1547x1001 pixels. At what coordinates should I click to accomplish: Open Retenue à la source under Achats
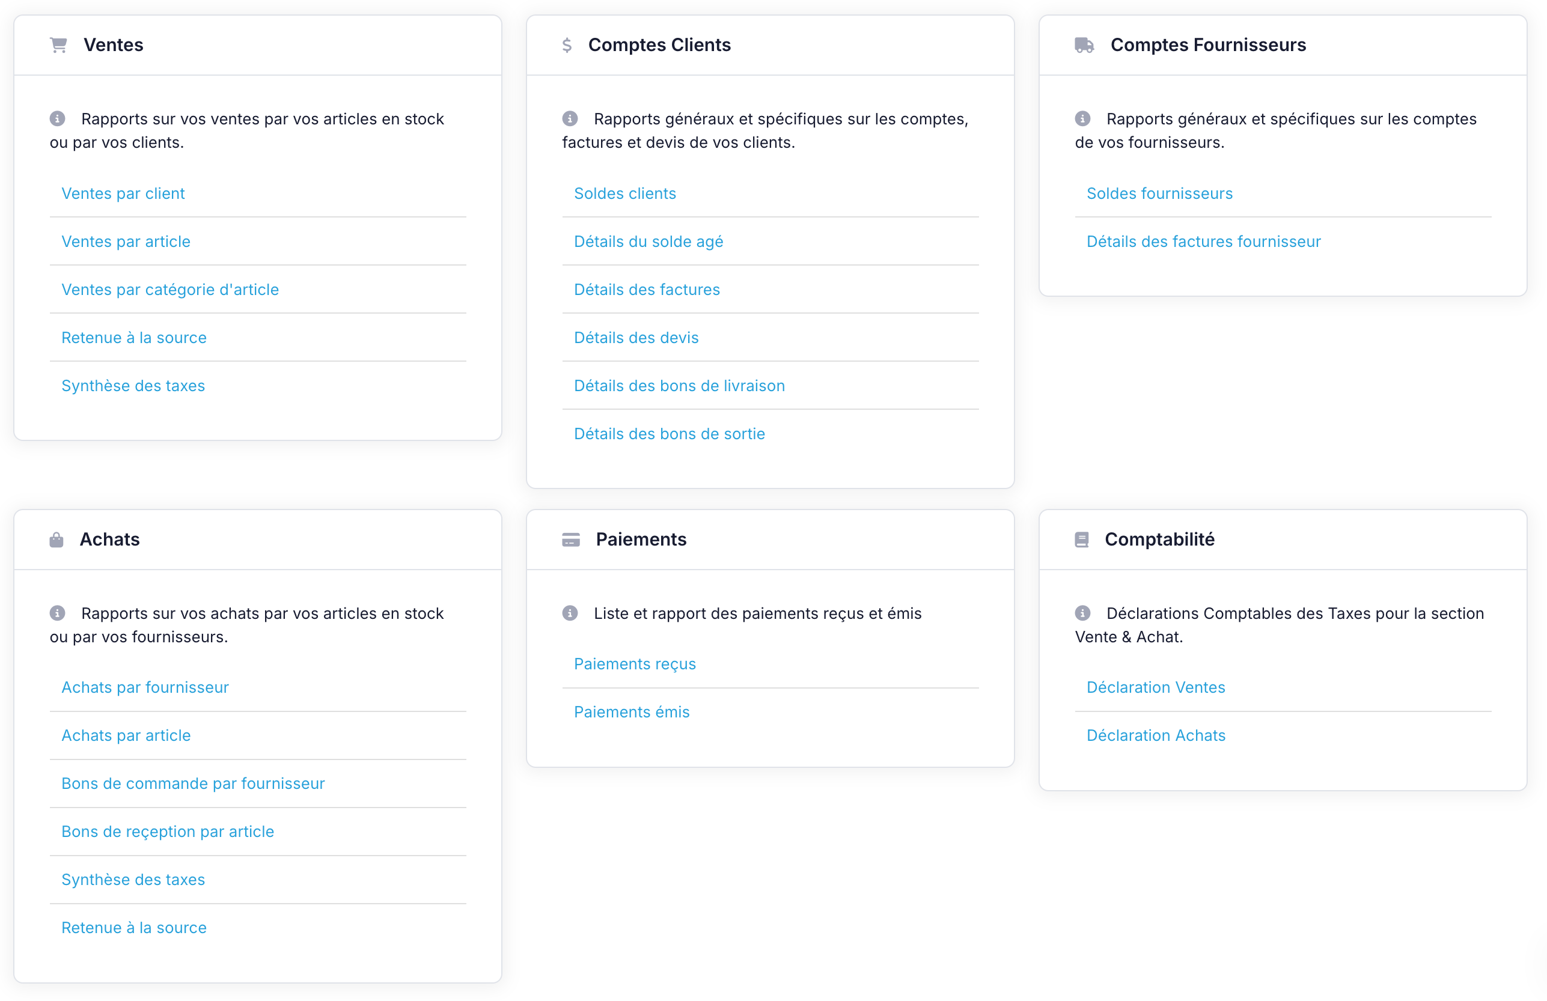click(x=134, y=928)
